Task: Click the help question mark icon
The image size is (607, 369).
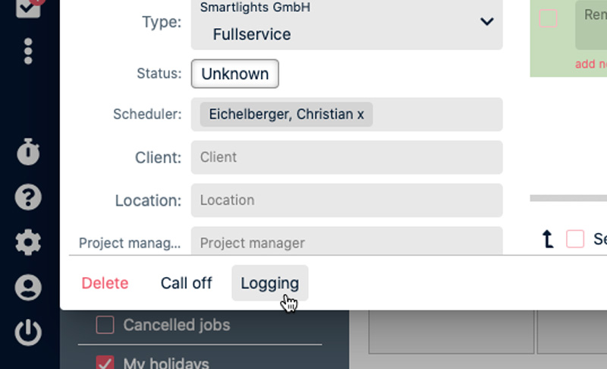Action: tap(28, 197)
